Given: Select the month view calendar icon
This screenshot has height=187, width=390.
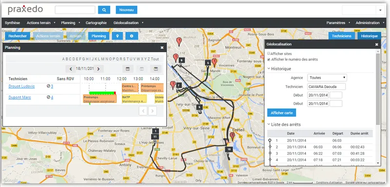Looking at the screenshot, I should tap(156, 69).
